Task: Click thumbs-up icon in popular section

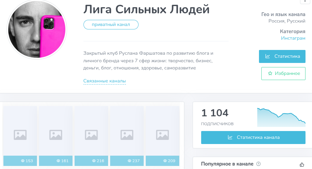Action: click(x=302, y=165)
